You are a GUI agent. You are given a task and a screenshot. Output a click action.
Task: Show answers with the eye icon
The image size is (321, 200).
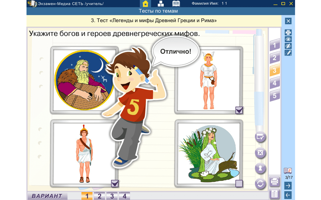(288, 39)
